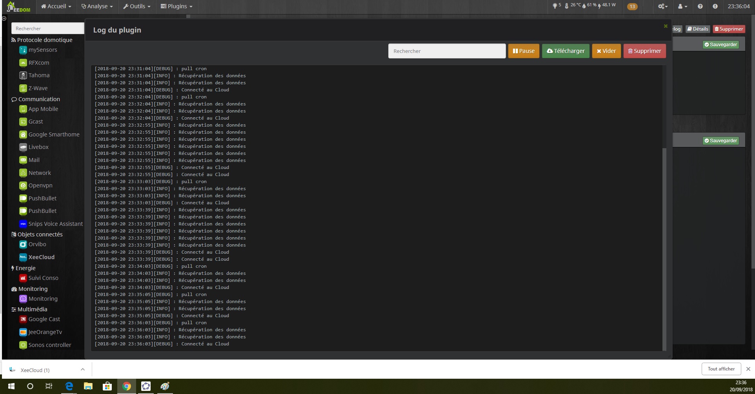Open the Sonos controller plugin icon

(23, 345)
